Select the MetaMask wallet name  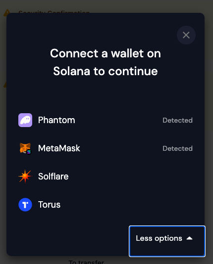(x=59, y=148)
